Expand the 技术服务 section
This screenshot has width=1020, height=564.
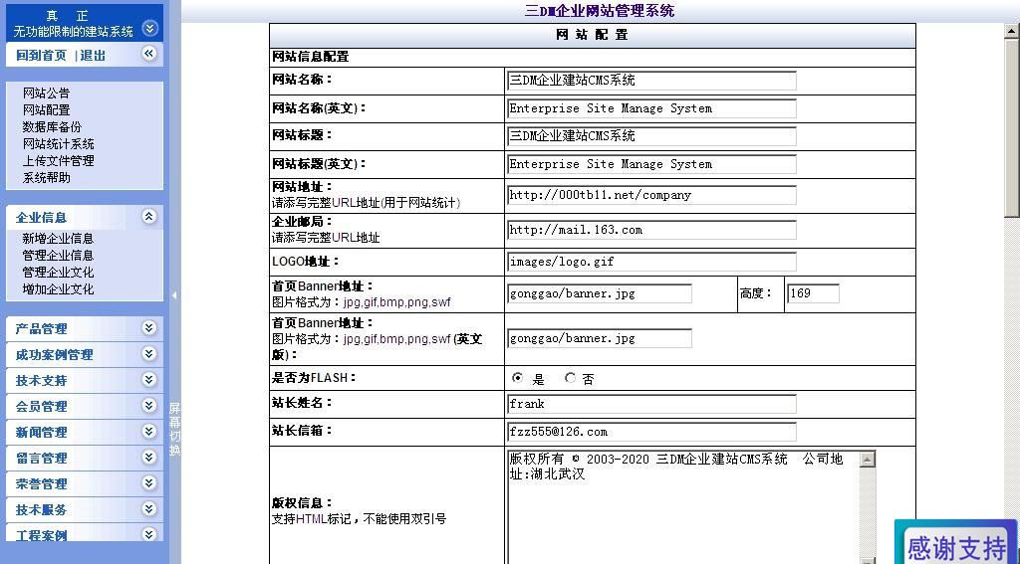(x=149, y=508)
